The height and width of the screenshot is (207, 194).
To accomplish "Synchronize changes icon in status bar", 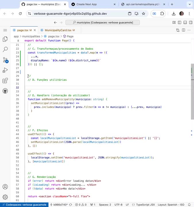I will [x=71, y=205].
